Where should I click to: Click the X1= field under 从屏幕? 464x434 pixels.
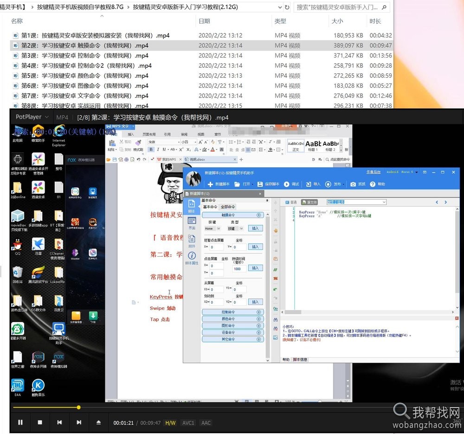coord(216,290)
